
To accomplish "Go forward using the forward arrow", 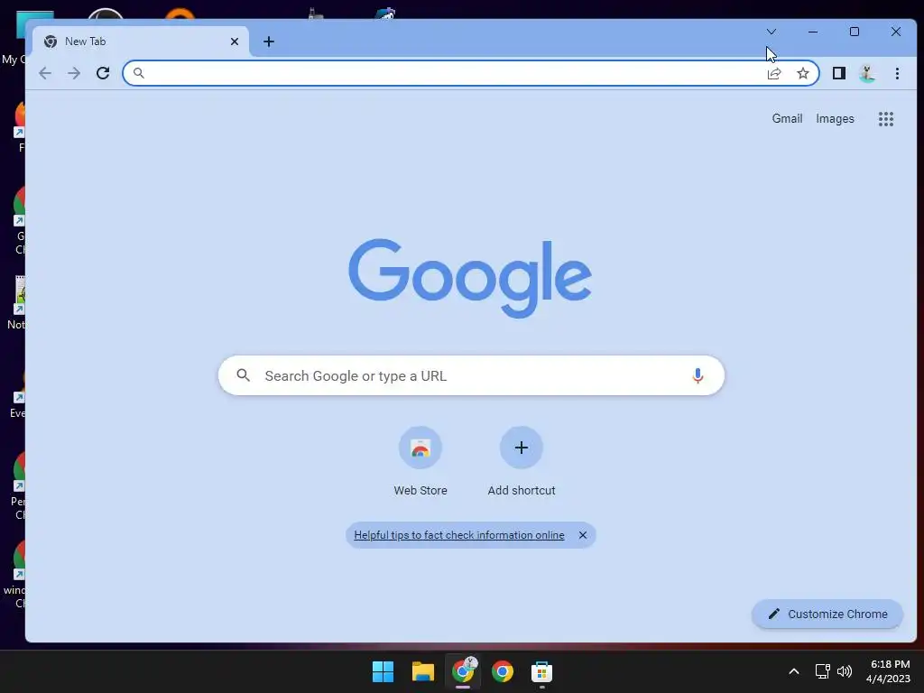I will [74, 73].
